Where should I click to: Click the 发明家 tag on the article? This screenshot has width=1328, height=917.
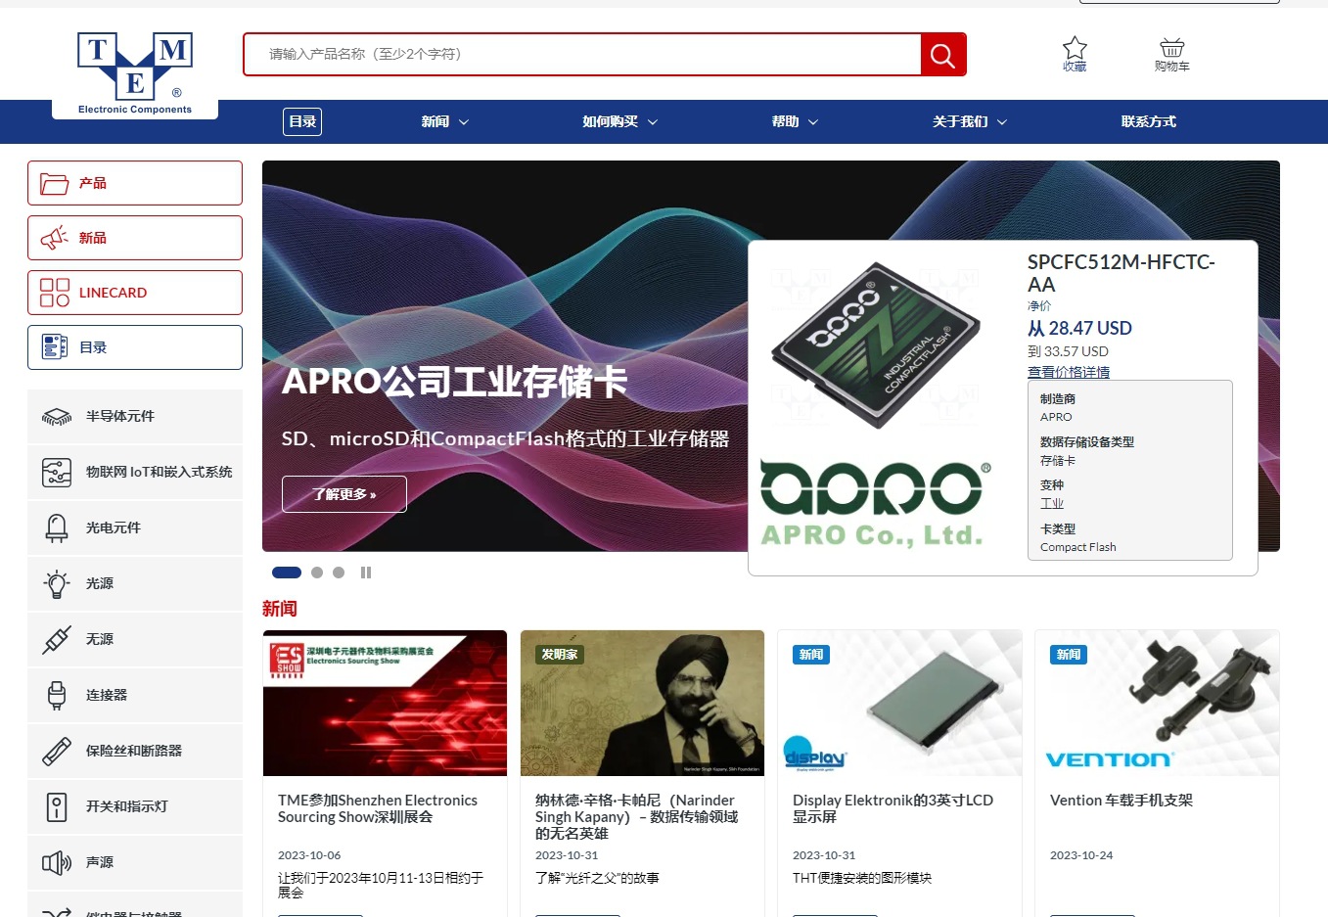[560, 655]
